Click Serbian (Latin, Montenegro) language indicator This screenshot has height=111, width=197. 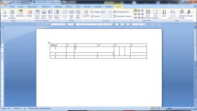39,108
